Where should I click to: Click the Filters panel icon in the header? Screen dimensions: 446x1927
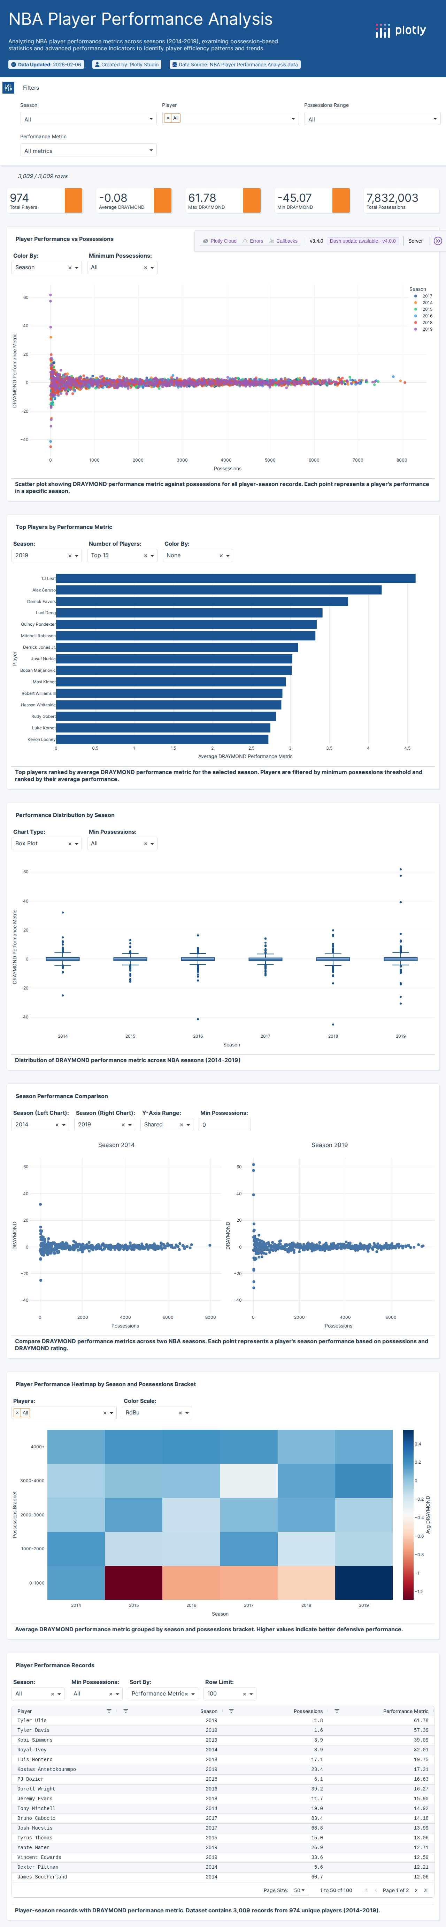pos(9,88)
